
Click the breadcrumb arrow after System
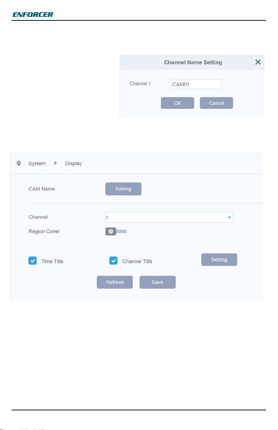coord(55,163)
